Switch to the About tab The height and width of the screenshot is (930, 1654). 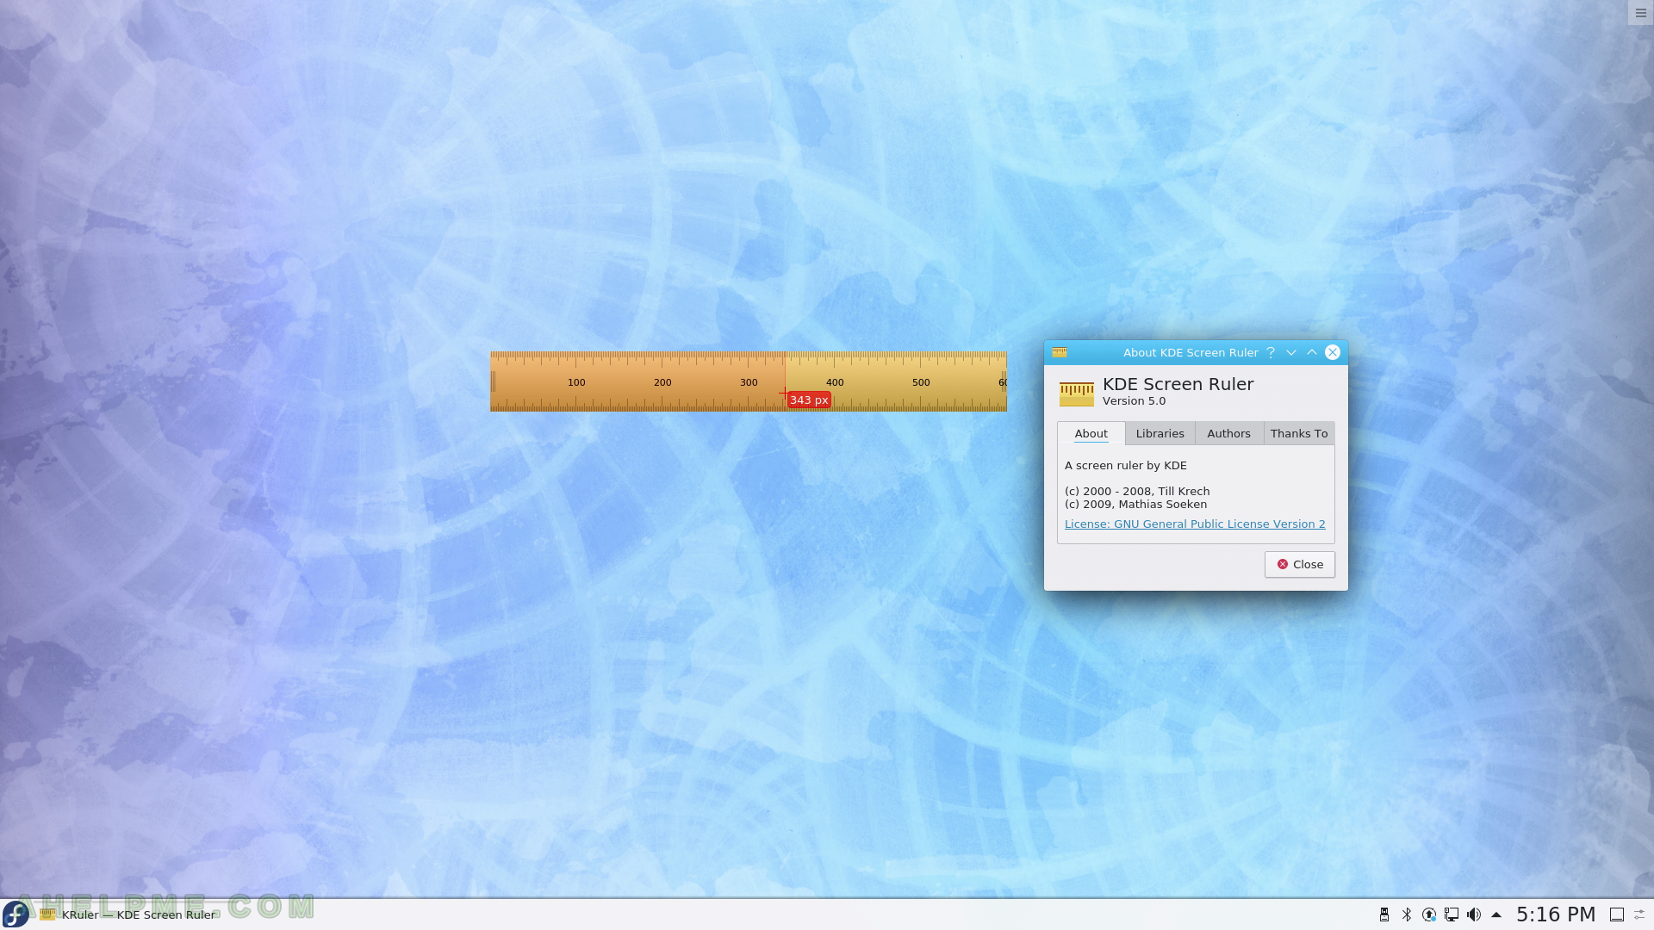(1091, 433)
